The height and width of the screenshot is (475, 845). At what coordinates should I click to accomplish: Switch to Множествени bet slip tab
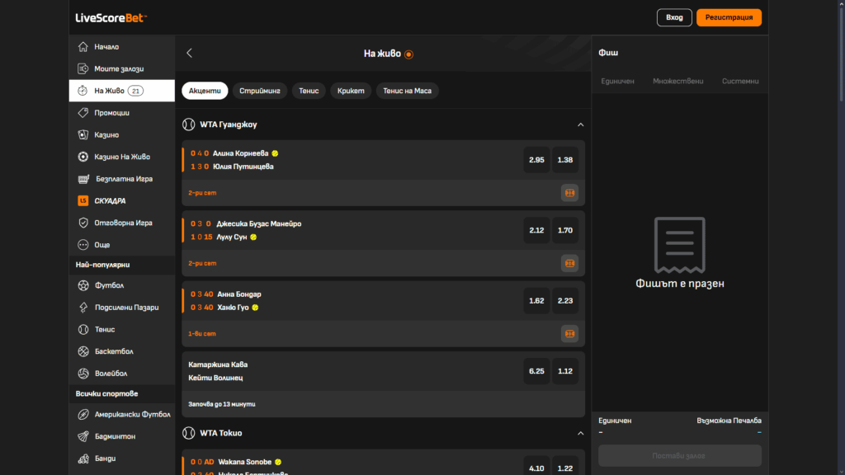pyautogui.click(x=677, y=81)
